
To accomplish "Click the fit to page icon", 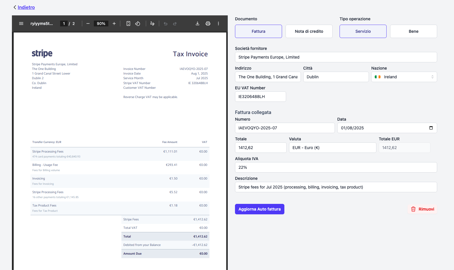I will (x=128, y=23).
